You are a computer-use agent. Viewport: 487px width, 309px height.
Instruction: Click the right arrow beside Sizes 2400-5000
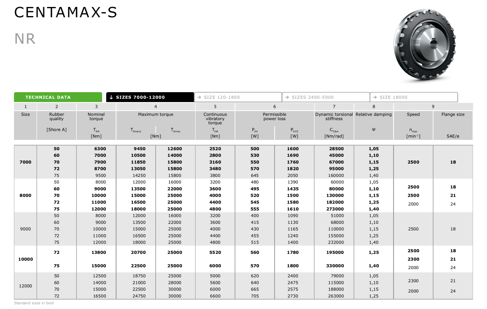[x=287, y=98]
